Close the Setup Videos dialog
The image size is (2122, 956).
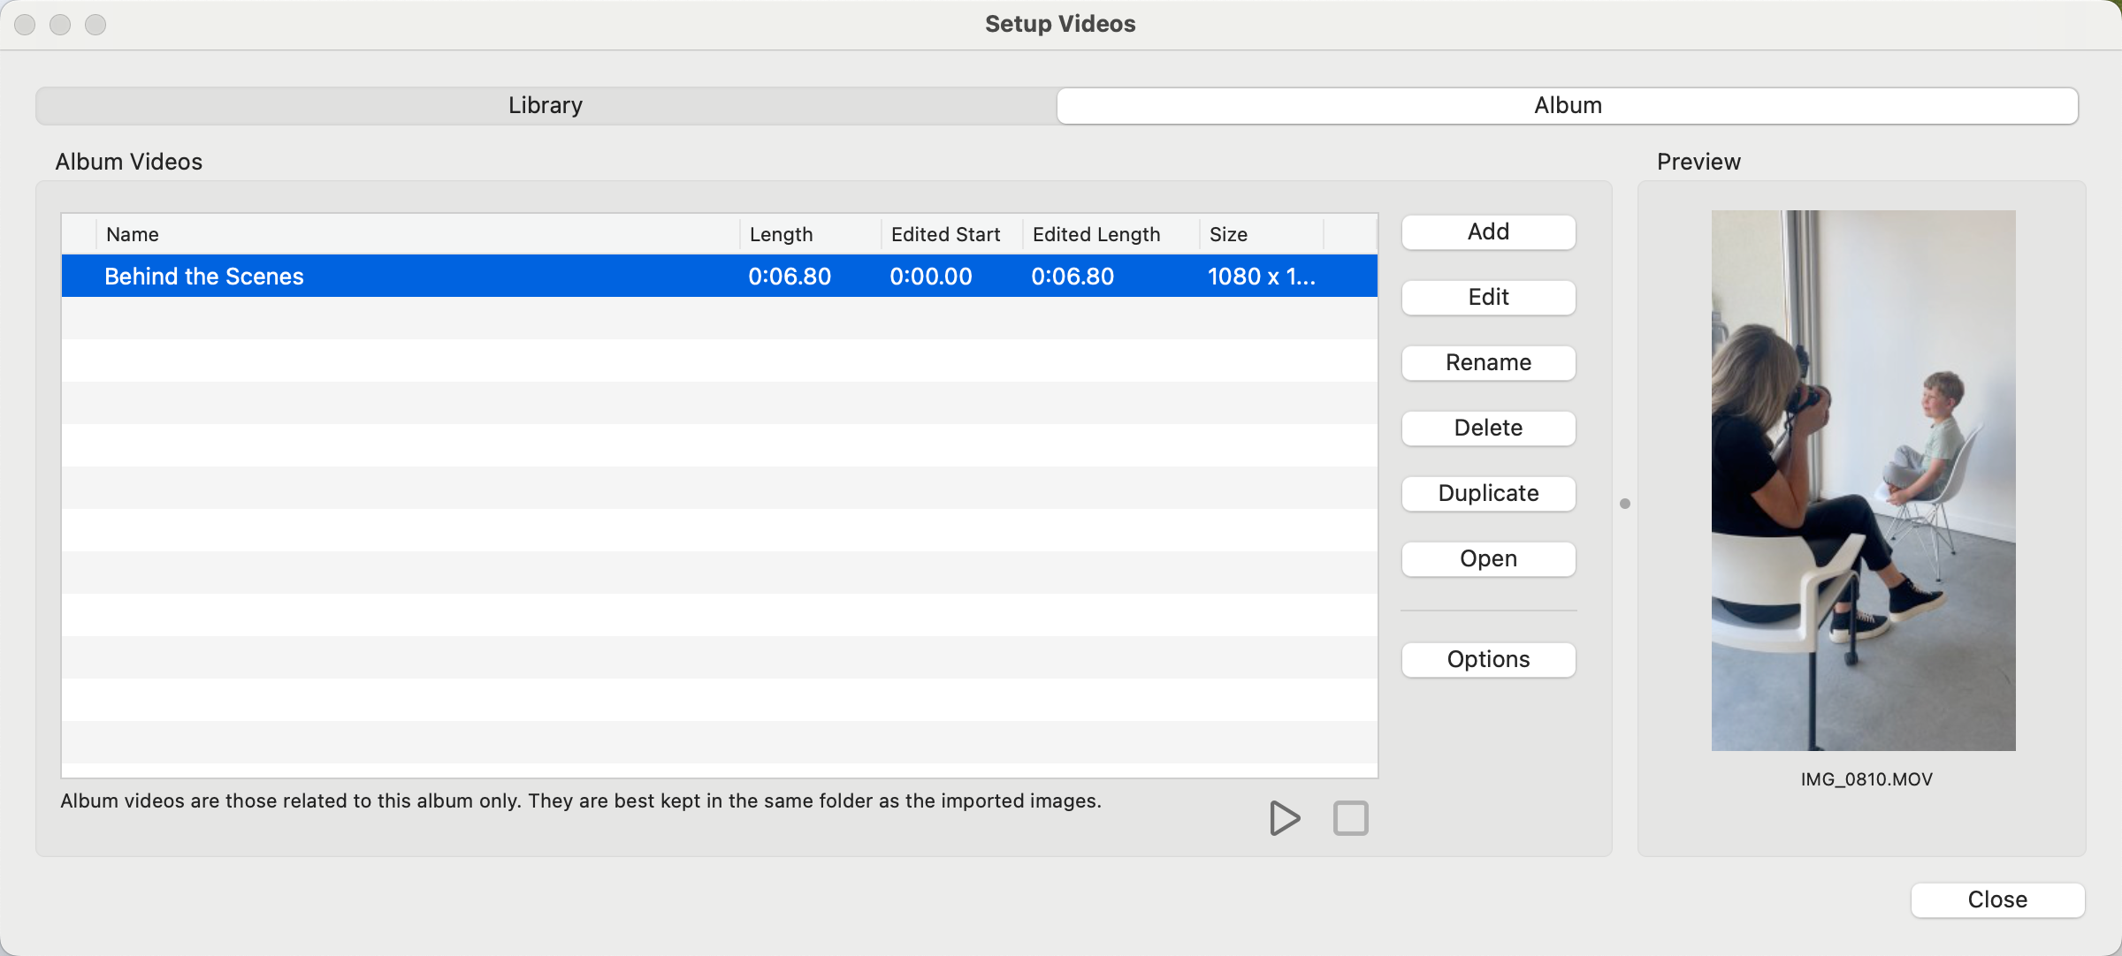pyautogui.click(x=1997, y=899)
